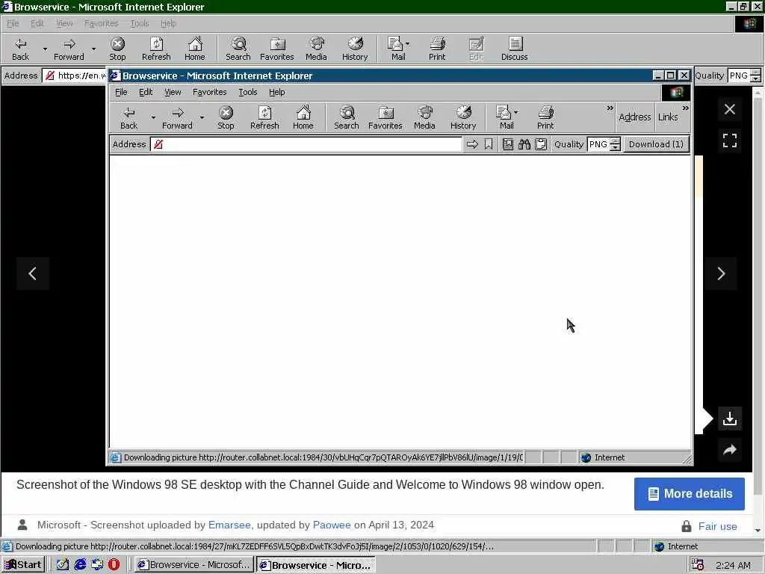Viewport: 765px width, 574px height.
Task: Click the Links toolbar label in front window
Action: [667, 117]
